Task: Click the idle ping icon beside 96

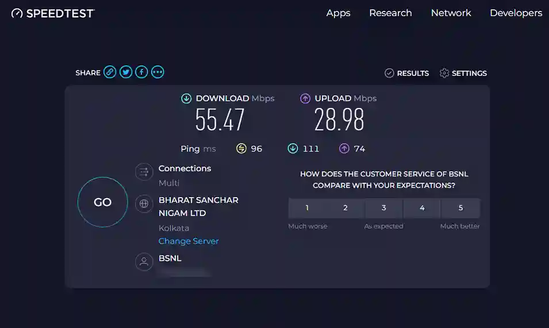Action: tap(241, 148)
